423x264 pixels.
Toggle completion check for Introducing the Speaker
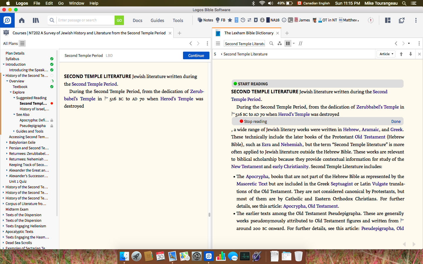[52, 70]
